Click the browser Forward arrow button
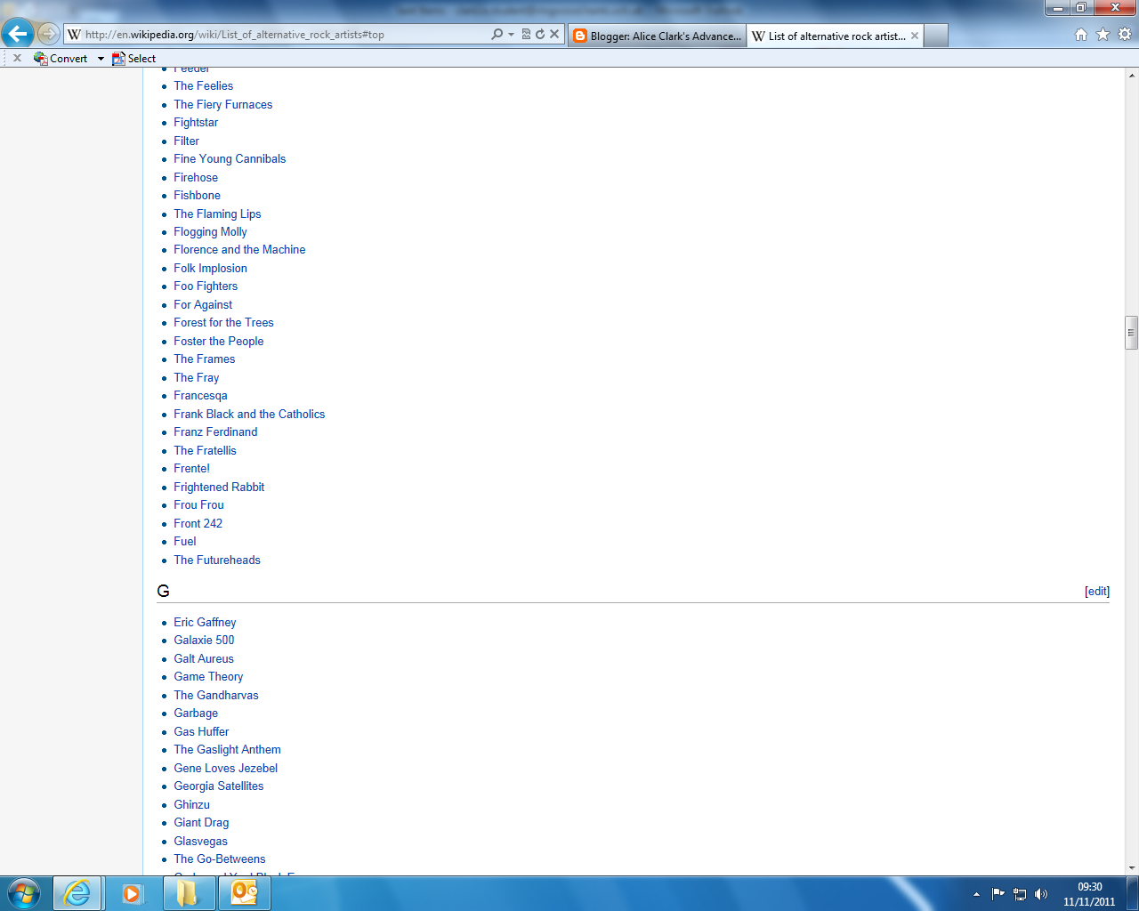This screenshot has height=911, width=1139. click(x=48, y=34)
